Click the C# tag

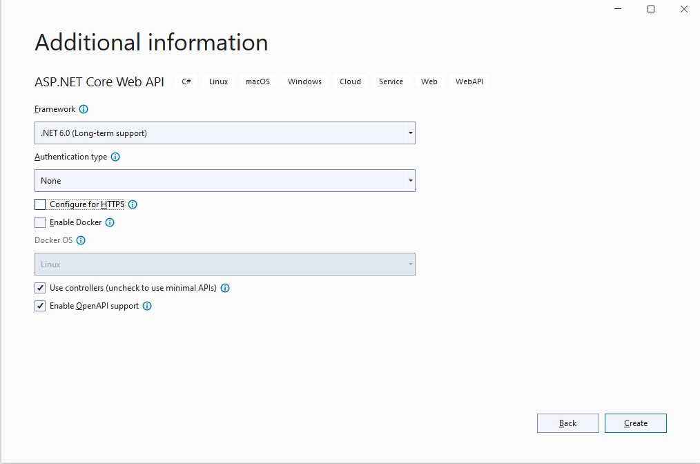click(186, 81)
